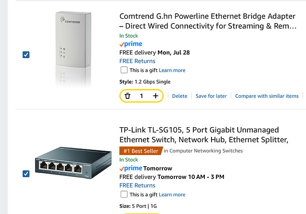Delete the Comtrend adapter from cart
Viewport: 306px width, 214px height.
point(180,96)
